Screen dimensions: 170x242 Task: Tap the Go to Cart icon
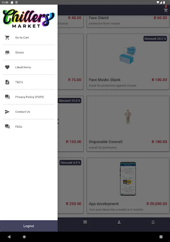7,37
